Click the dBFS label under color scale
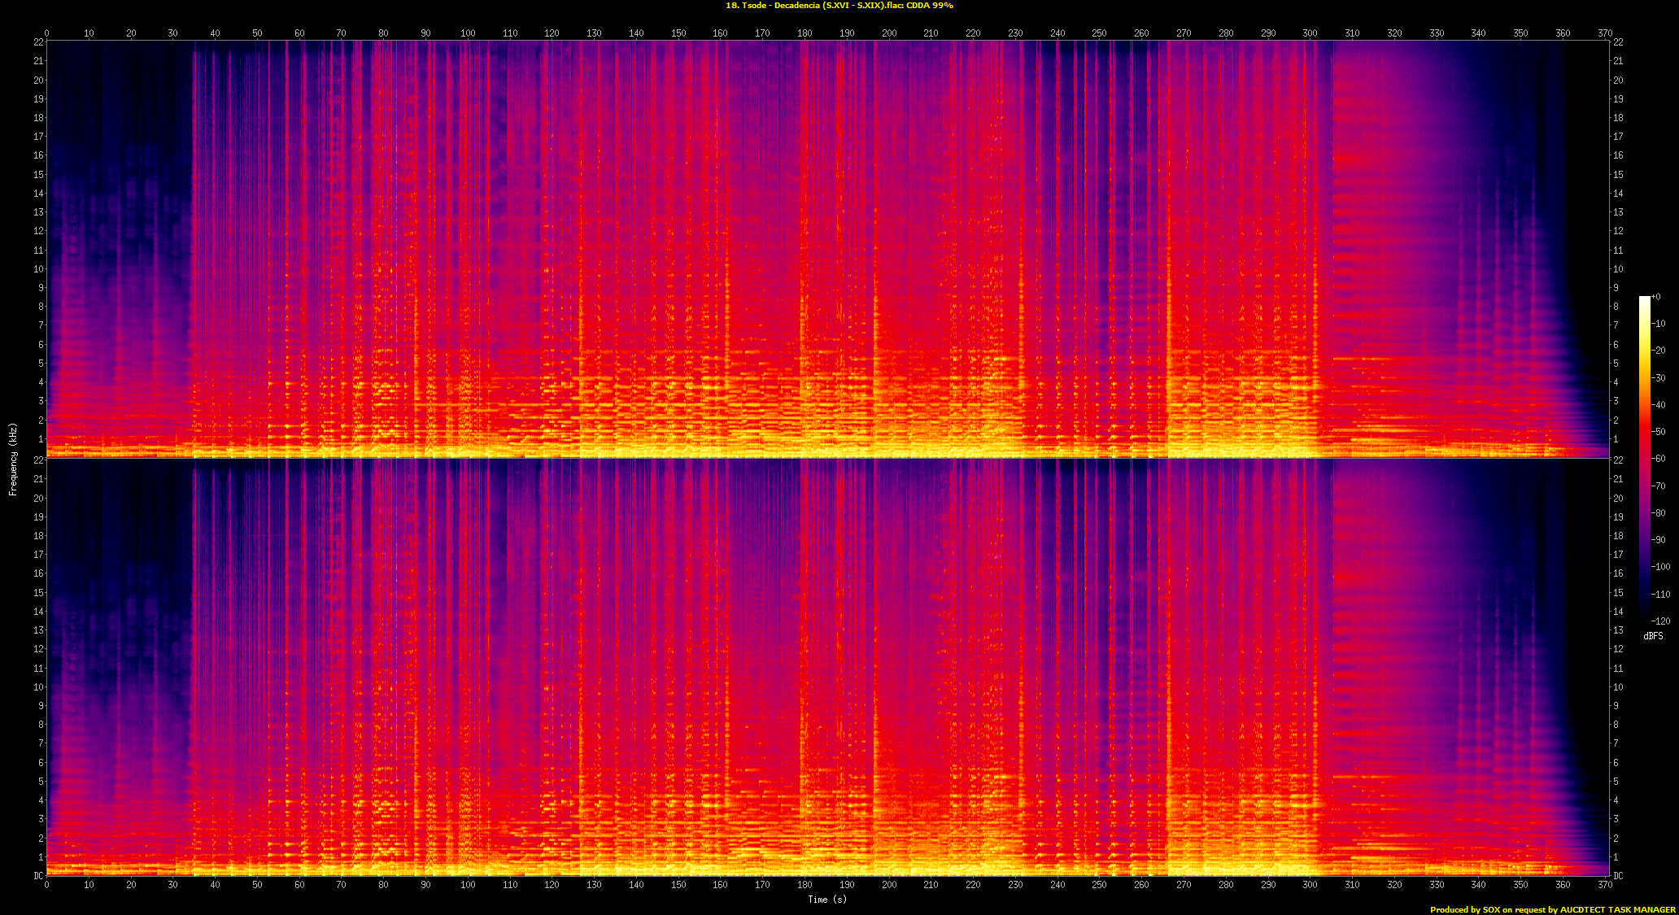The image size is (1679, 915). [x=1653, y=636]
